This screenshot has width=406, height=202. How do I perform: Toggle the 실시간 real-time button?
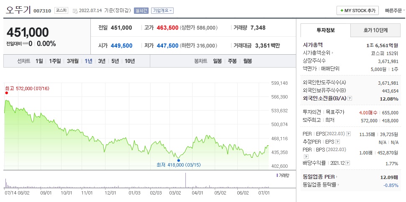click(x=141, y=10)
